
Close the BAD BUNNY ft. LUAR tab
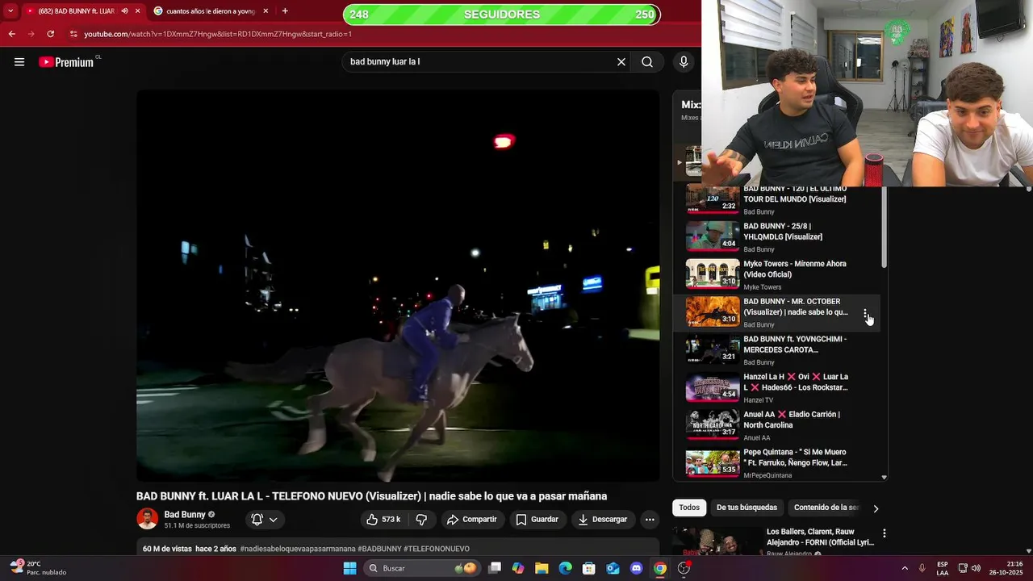(x=137, y=11)
